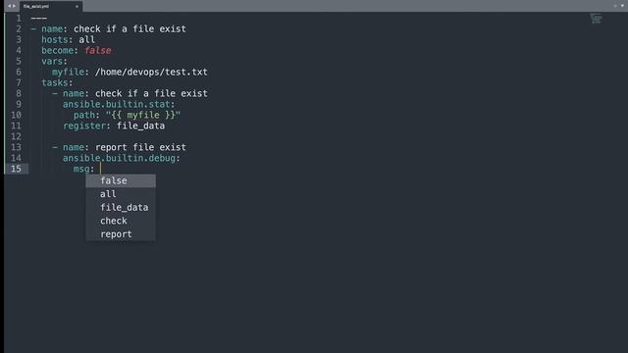The width and height of the screenshot is (628, 353).
Task: Click 'report file exist' text on line 13
Action: tap(140, 147)
